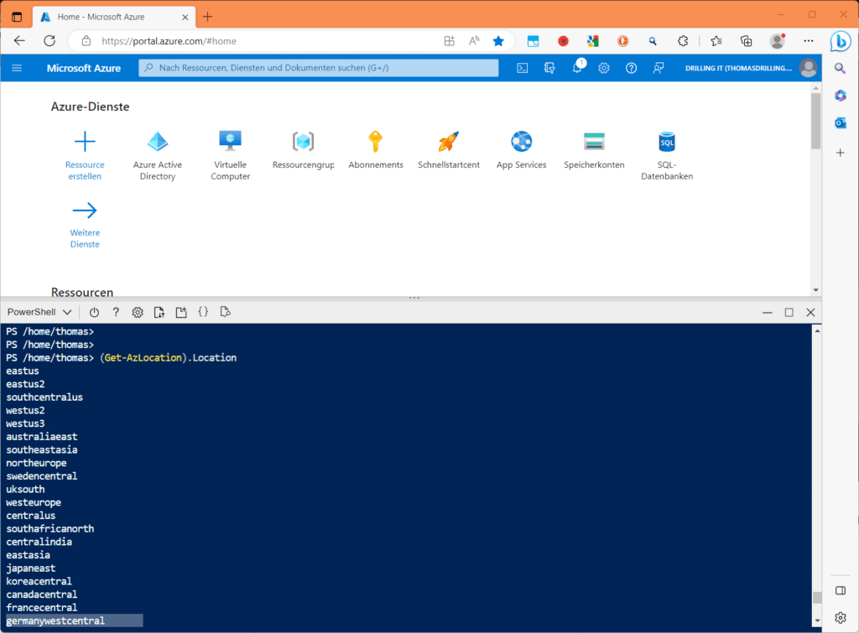Open Azure notifications bell
This screenshot has width=859, height=633.
(x=577, y=67)
